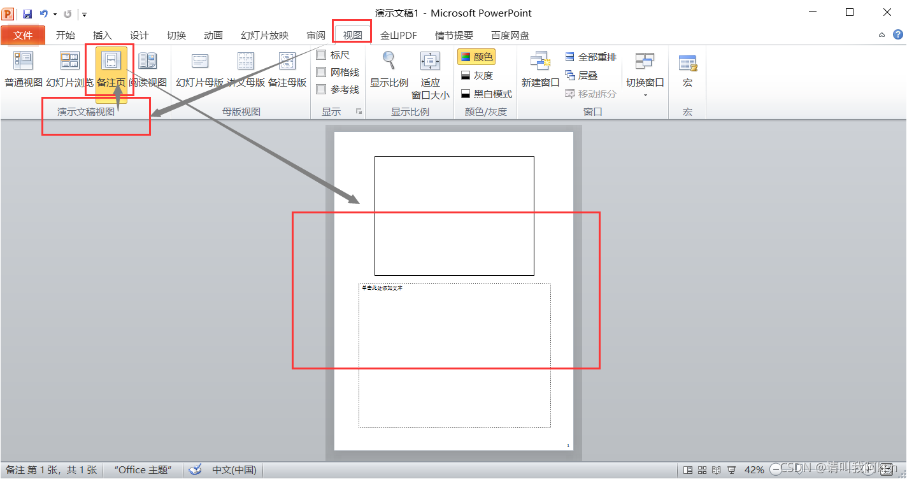
Task: Open 幻灯片母版 slide master view
Action: pyautogui.click(x=200, y=70)
